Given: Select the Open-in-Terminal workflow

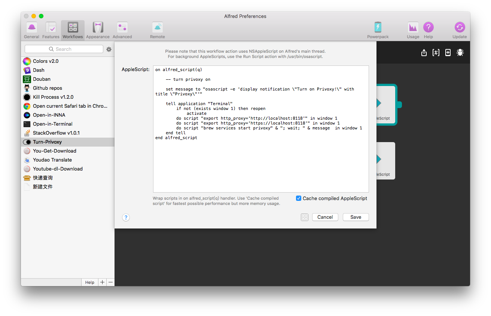Looking at the screenshot, I should 67,124.
